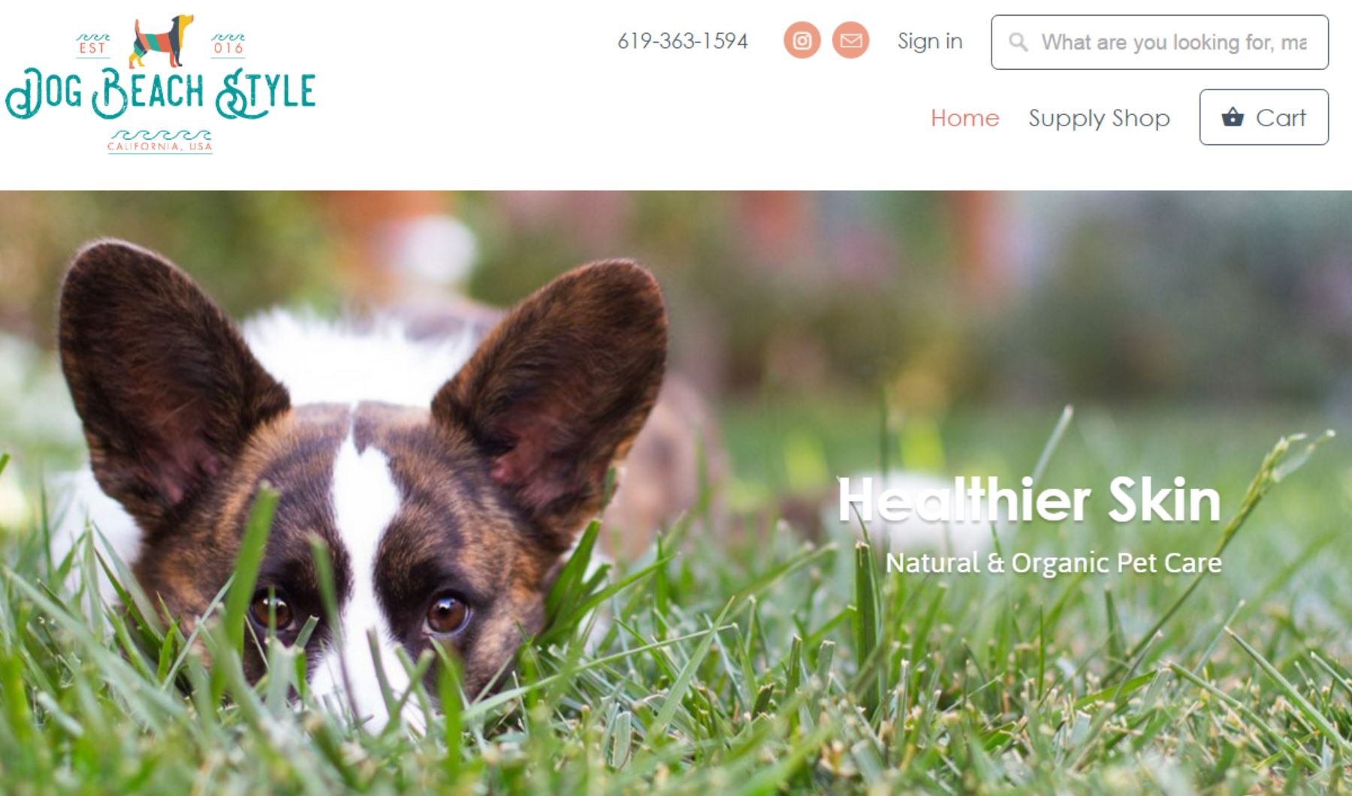Click the 016 badge in the logo
Viewport: 1352px width, 796px height.
[228, 44]
